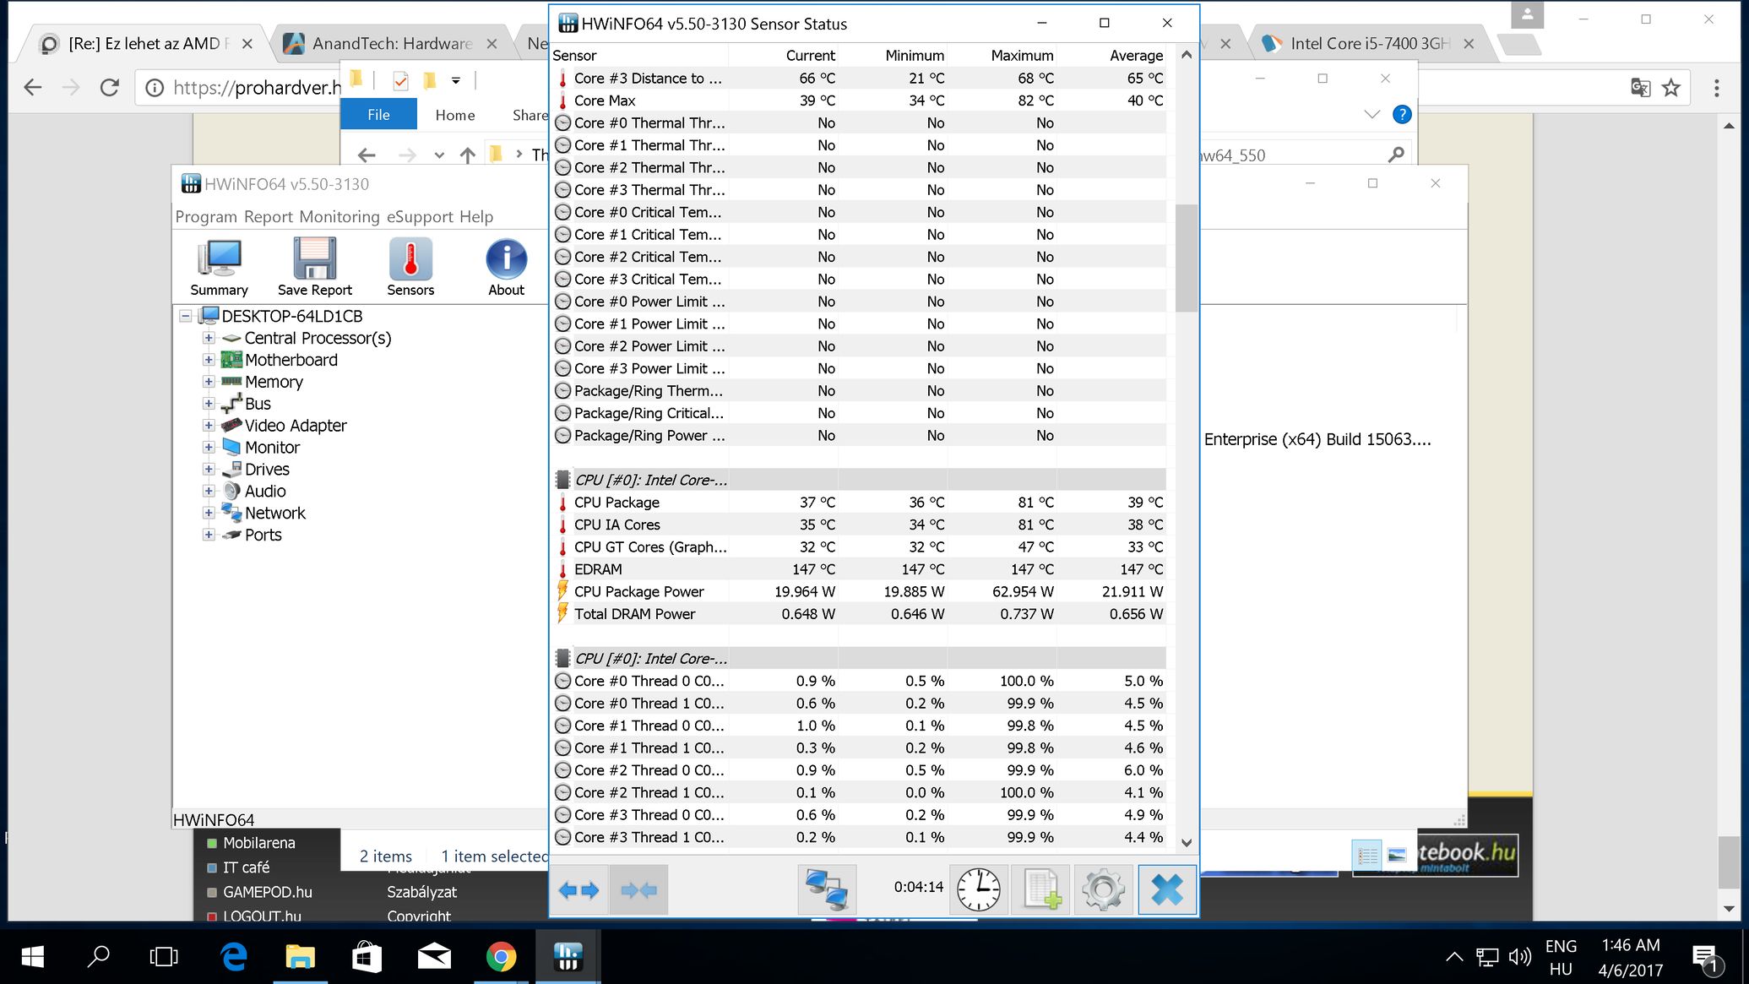
Task: Expand the Video Adapter tree node
Action: tap(209, 426)
